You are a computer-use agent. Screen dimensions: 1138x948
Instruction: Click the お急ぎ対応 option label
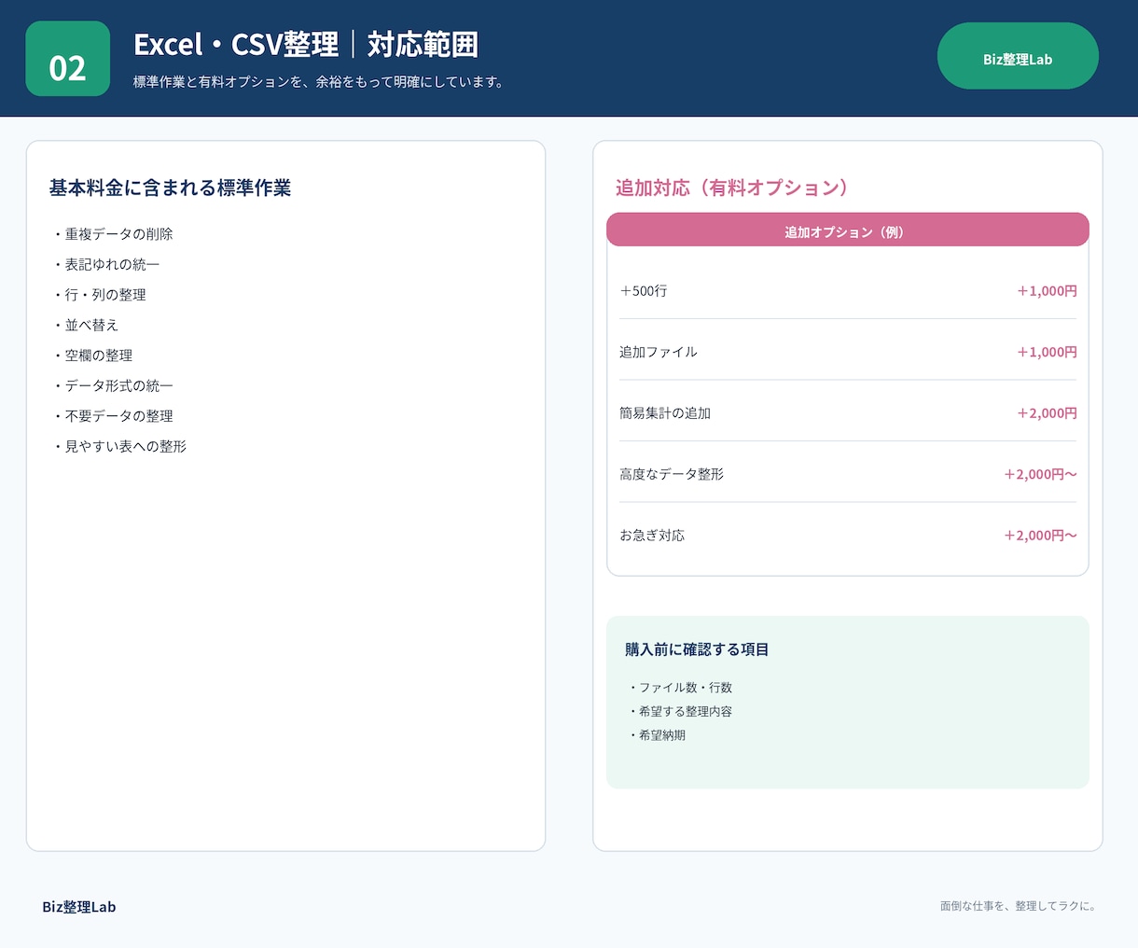tap(652, 536)
